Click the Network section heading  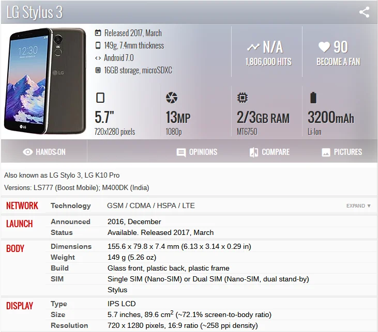(x=22, y=205)
